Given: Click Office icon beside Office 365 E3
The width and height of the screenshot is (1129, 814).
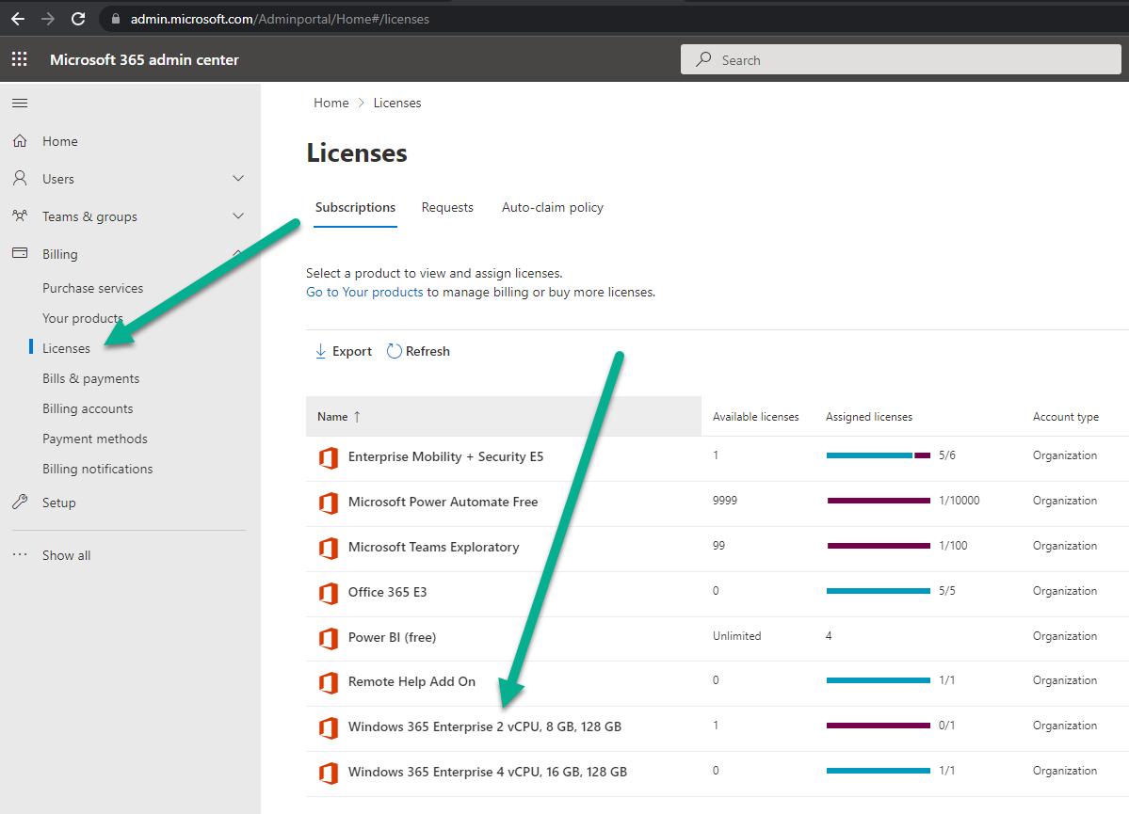Looking at the screenshot, I should click(x=329, y=592).
